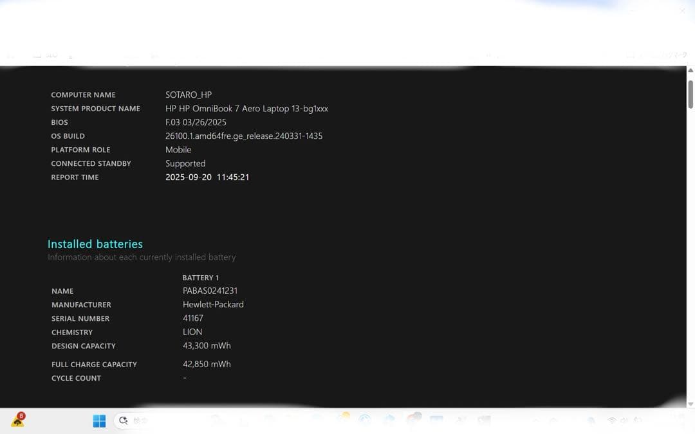Click the design capacity 43,300 mWh value

click(x=207, y=346)
